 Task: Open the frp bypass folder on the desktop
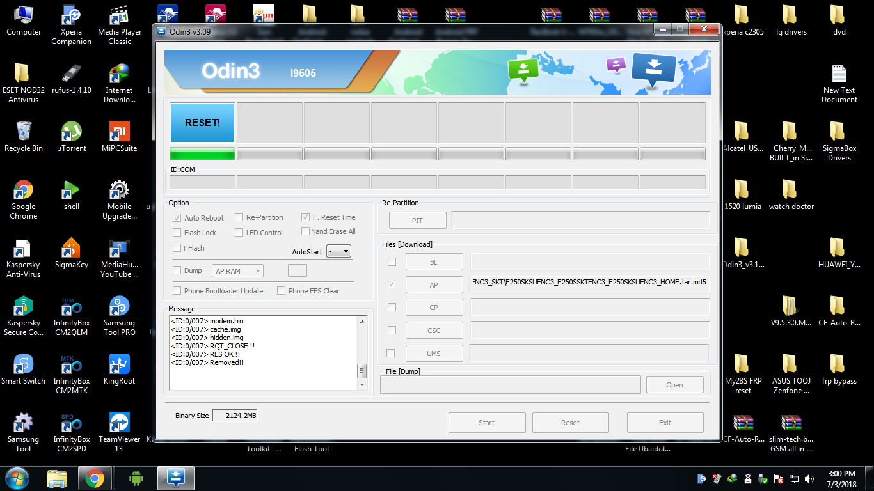point(839,370)
